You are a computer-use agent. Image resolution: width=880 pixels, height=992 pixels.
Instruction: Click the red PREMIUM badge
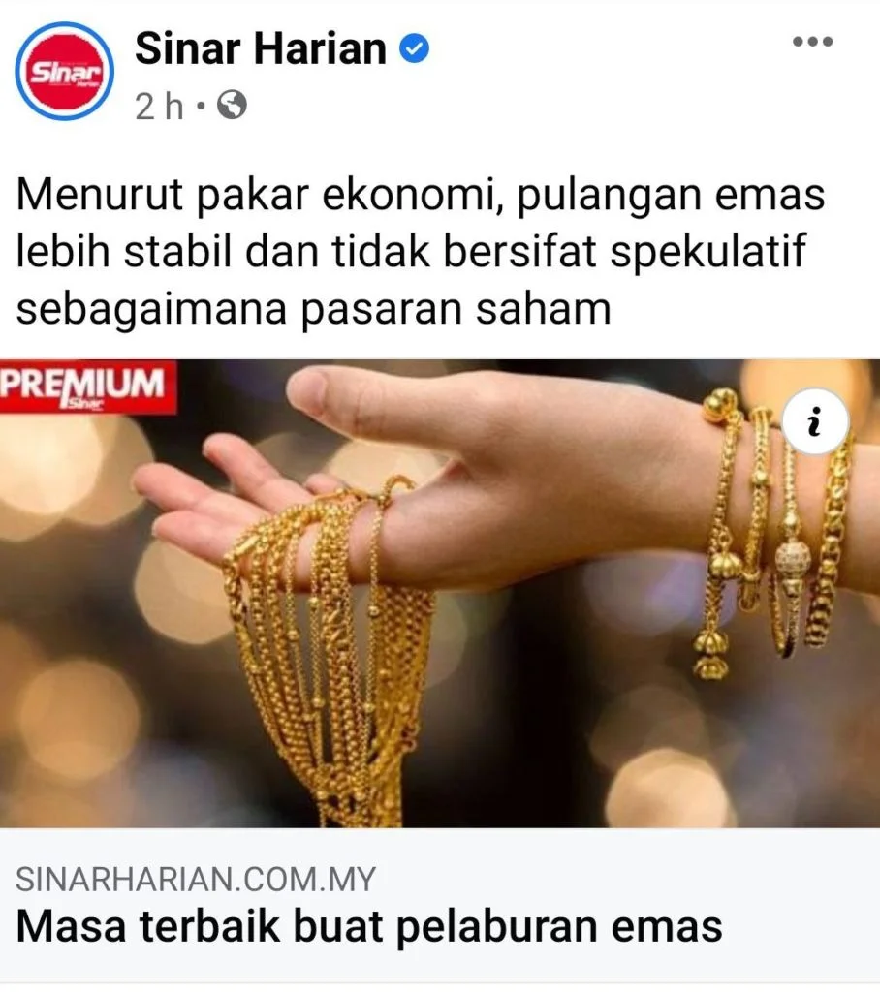coord(87,387)
